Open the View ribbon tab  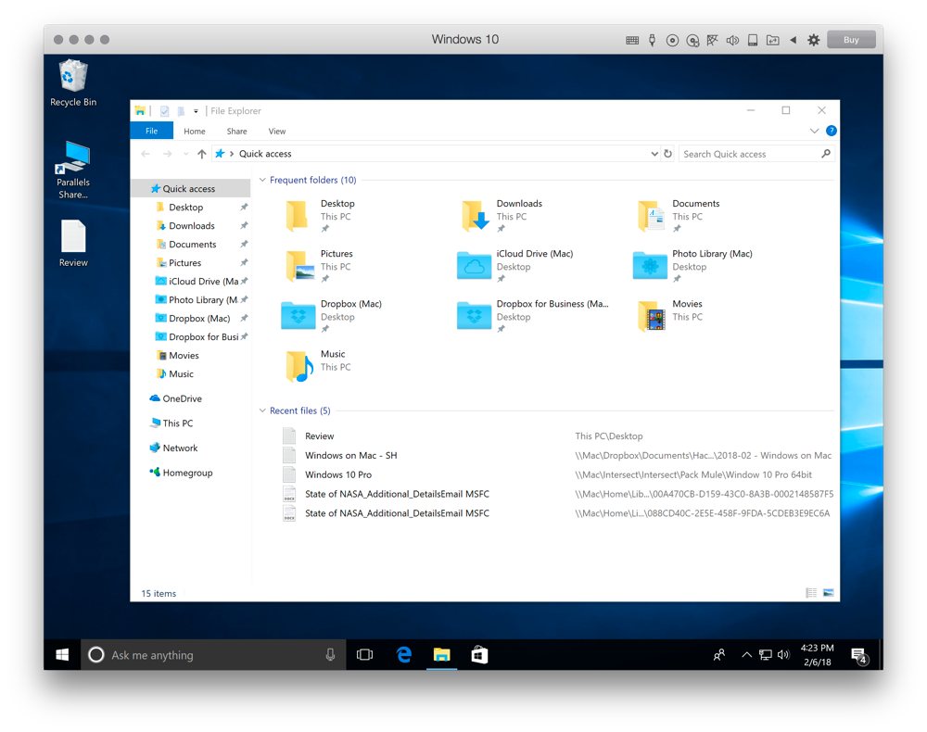tap(276, 132)
